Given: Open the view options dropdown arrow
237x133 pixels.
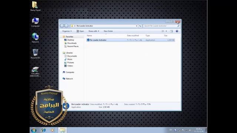Looking at the screenshot, I should pos(166,31).
